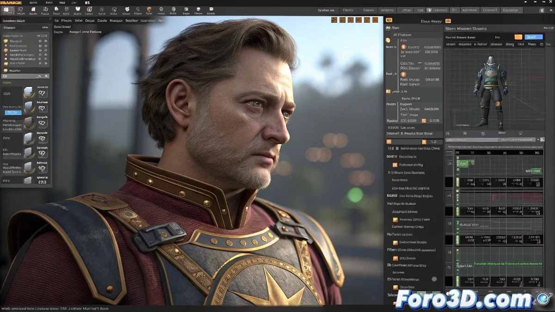Click the orange eye icon atop the properties panel
This screenshot has height=312, width=555.
389,20
